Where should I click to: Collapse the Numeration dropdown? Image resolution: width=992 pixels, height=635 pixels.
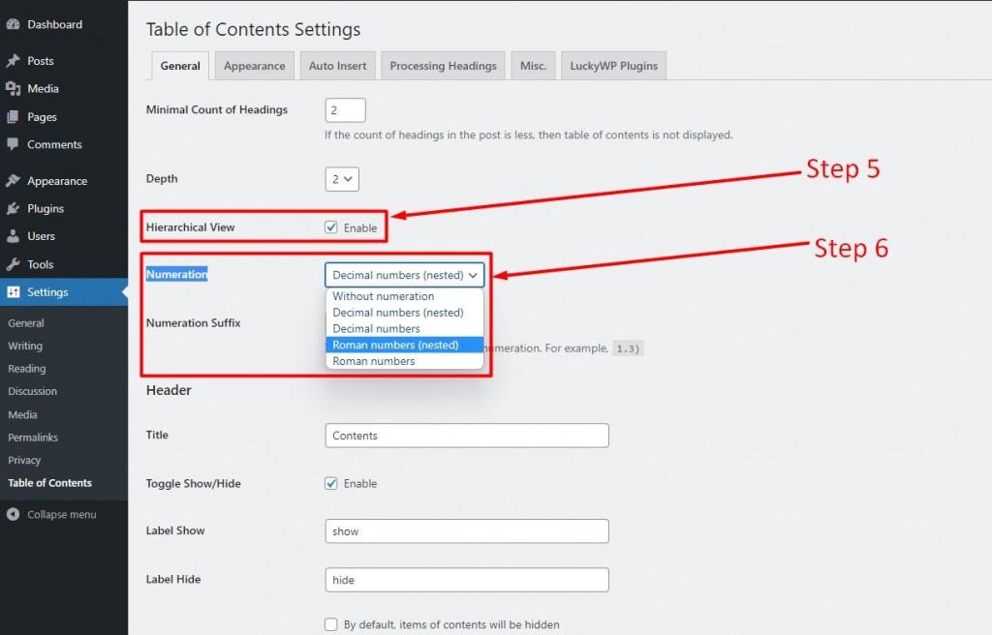405,275
